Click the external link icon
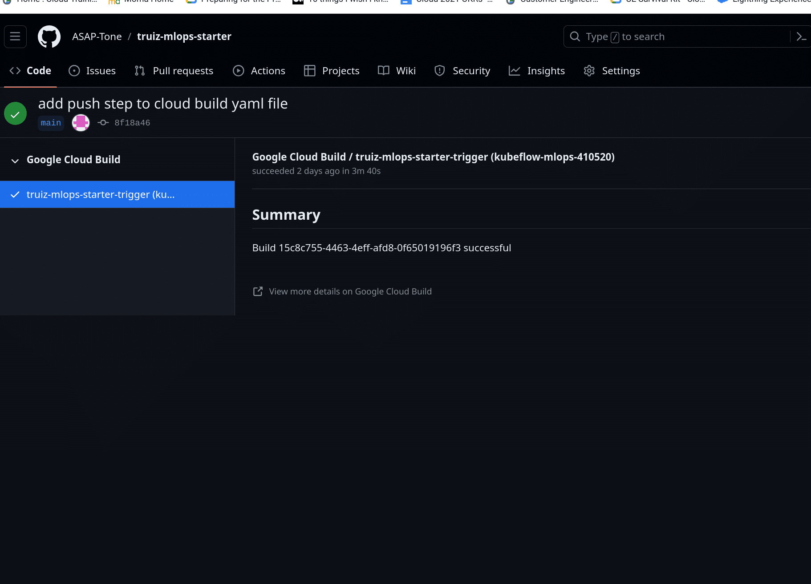The width and height of the screenshot is (811, 584). (x=258, y=291)
